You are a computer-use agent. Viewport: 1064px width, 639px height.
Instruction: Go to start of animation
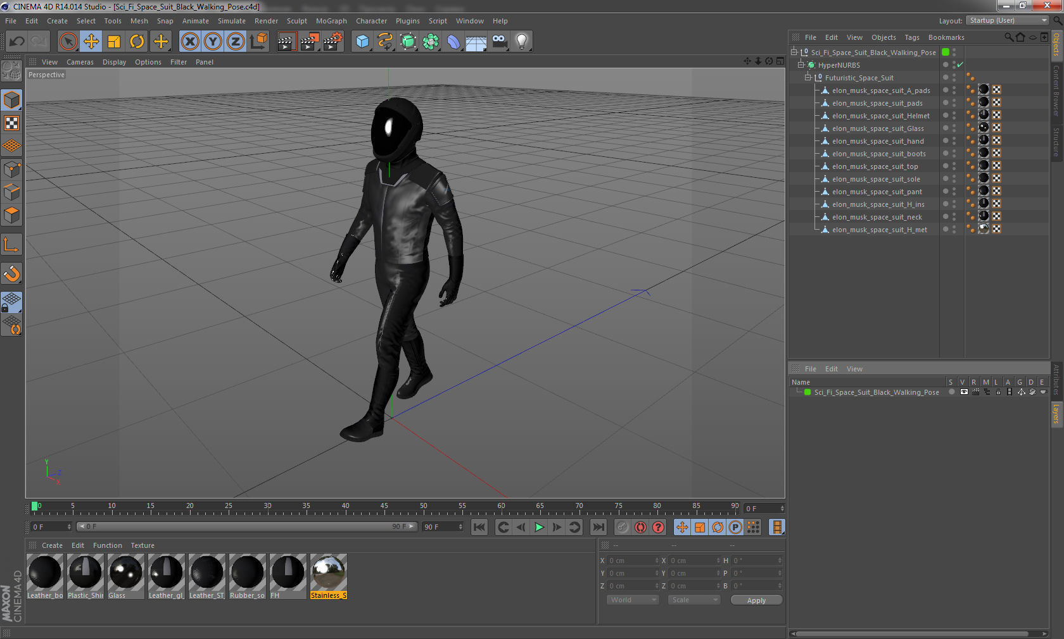point(479,527)
